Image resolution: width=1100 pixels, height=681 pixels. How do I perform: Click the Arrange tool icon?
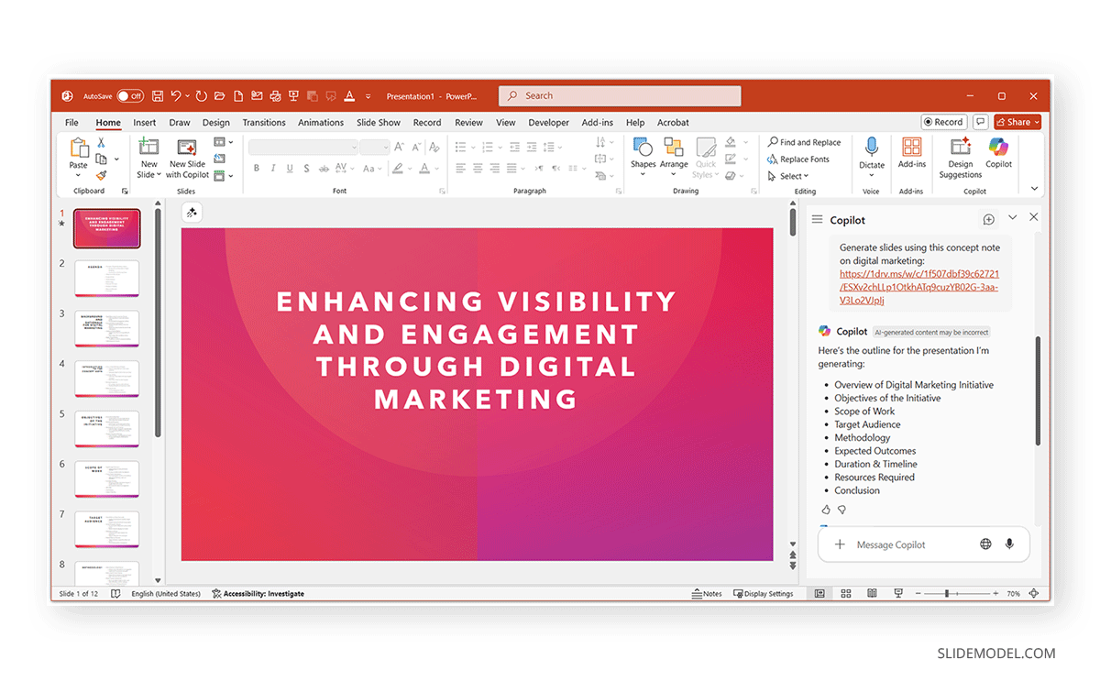pos(674,148)
